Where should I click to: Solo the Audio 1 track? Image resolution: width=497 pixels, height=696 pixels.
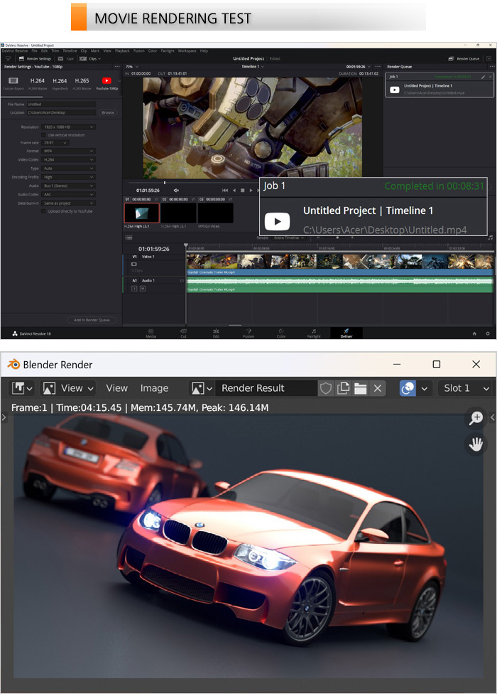[x=135, y=289]
